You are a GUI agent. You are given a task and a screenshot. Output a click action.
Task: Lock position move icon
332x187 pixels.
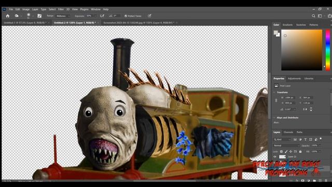click(x=290, y=152)
